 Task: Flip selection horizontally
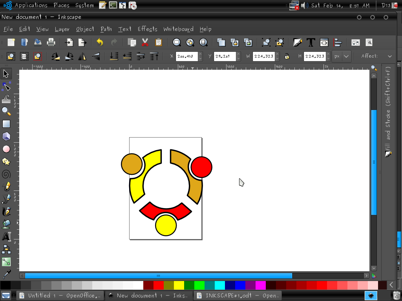coord(82,56)
